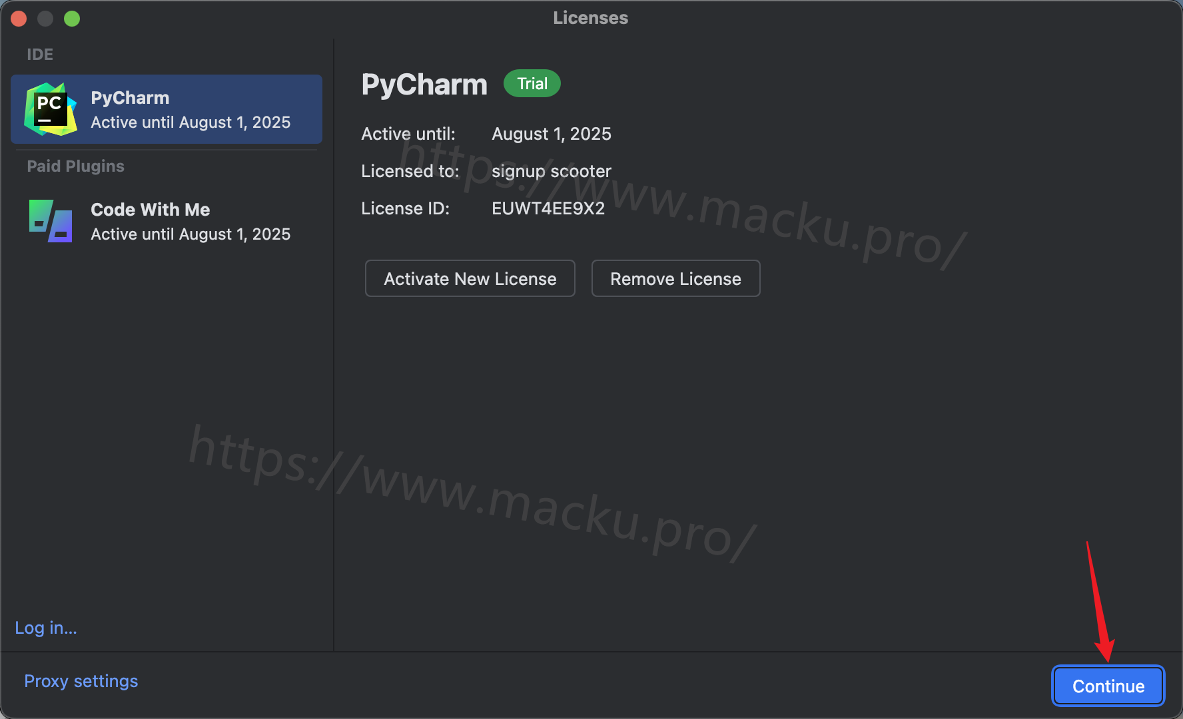
Task: Click the Paid Plugins section header
Action: [75, 166]
